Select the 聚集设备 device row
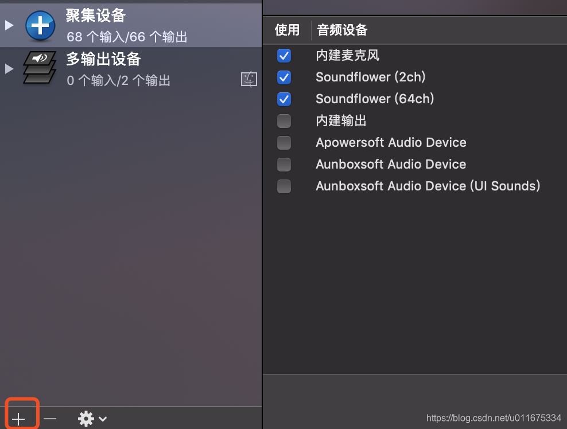The height and width of the screenshot is (429, 567). 143,26
